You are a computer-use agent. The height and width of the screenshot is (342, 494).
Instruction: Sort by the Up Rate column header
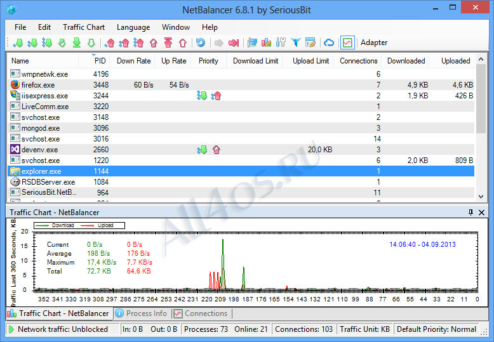click(173, 61)
